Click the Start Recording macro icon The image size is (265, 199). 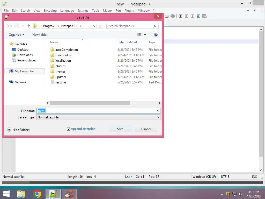pos(180,16)
